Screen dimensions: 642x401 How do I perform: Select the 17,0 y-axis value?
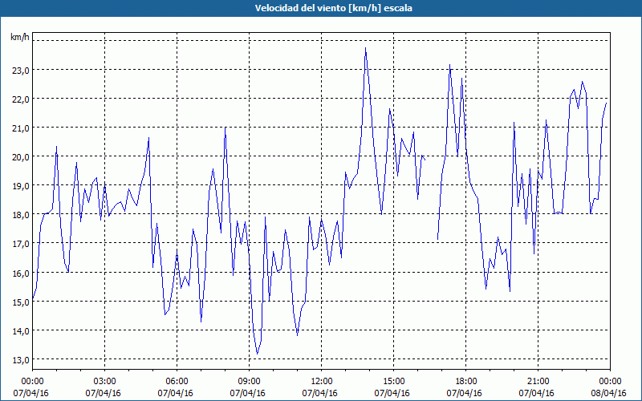(21, 244)
